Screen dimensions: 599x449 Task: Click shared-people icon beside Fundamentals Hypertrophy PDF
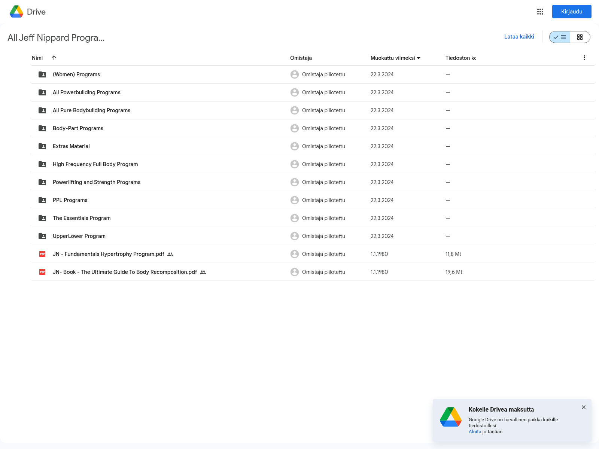170,254
